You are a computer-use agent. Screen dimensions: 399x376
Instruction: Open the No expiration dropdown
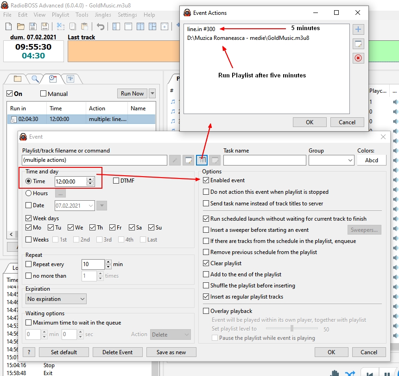point(56,299)
